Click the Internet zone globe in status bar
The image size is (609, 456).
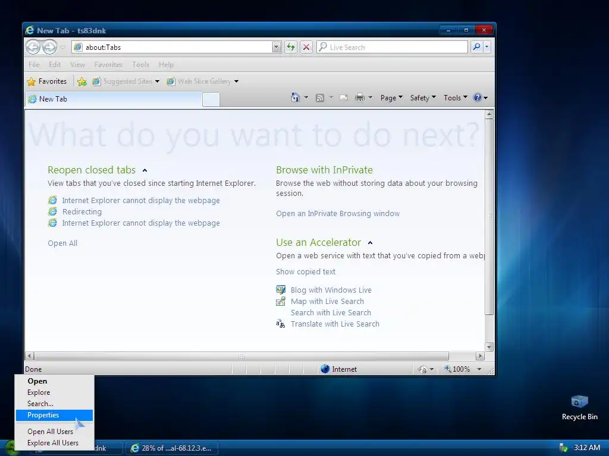(x=325, y=369)
